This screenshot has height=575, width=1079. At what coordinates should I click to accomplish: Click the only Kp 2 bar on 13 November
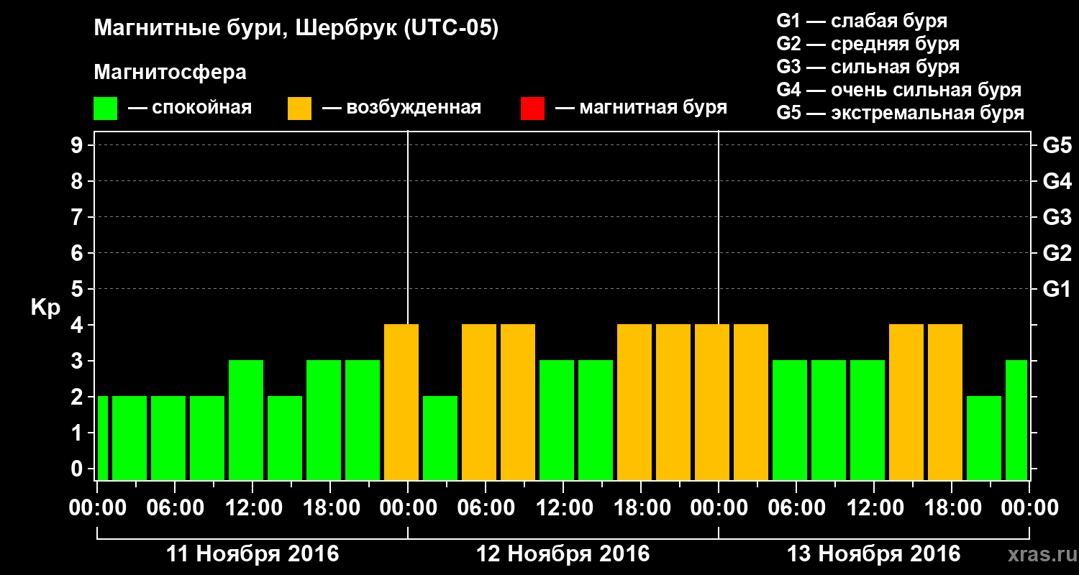click(x=984, y=438)
